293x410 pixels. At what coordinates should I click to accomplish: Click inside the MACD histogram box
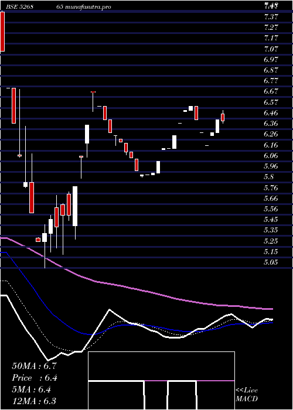pyautogui.click(x=161, y=381)
